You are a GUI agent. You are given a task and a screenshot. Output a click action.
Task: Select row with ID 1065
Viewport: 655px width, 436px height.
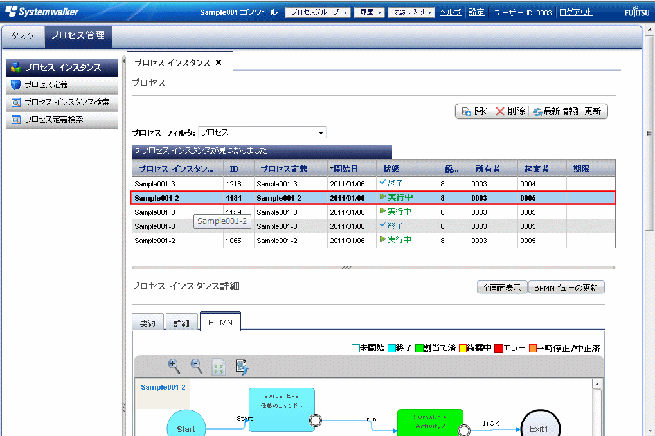(373, 241)
